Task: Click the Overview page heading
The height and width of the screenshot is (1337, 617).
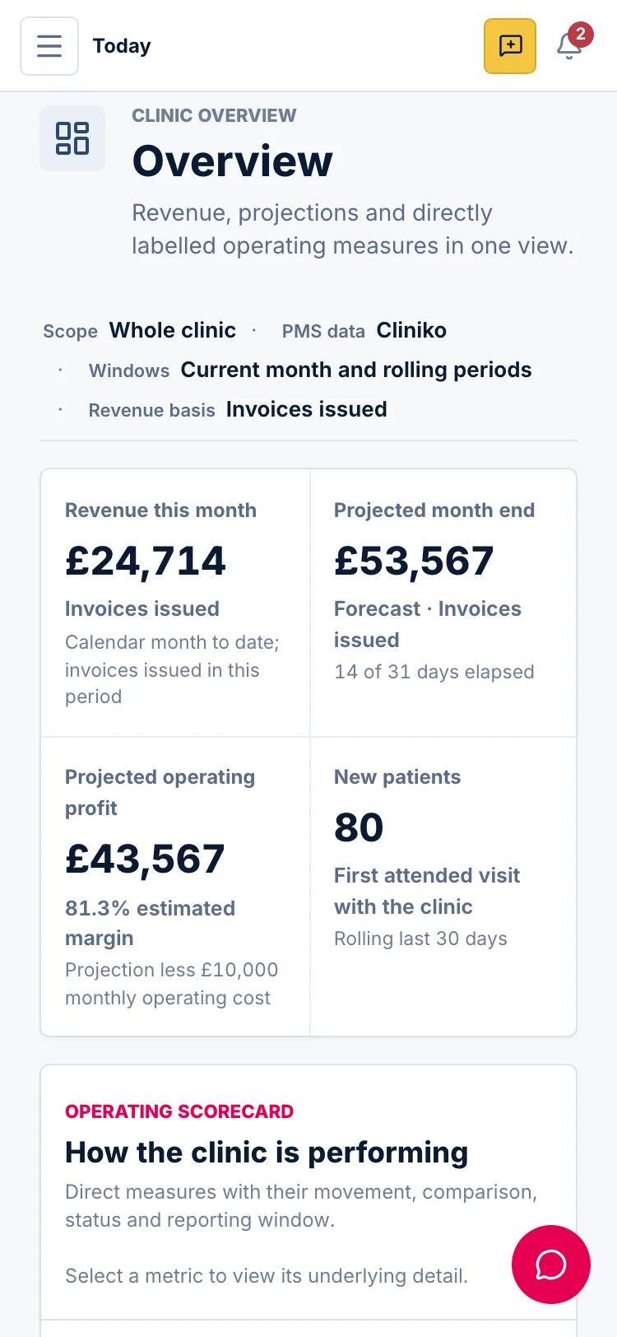Action: click(233, 161)
